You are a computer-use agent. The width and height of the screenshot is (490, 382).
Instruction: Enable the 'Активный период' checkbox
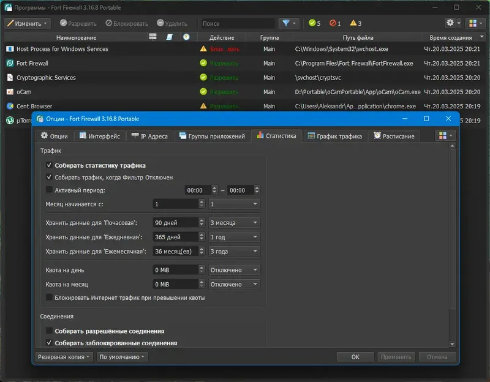(50, 190)
